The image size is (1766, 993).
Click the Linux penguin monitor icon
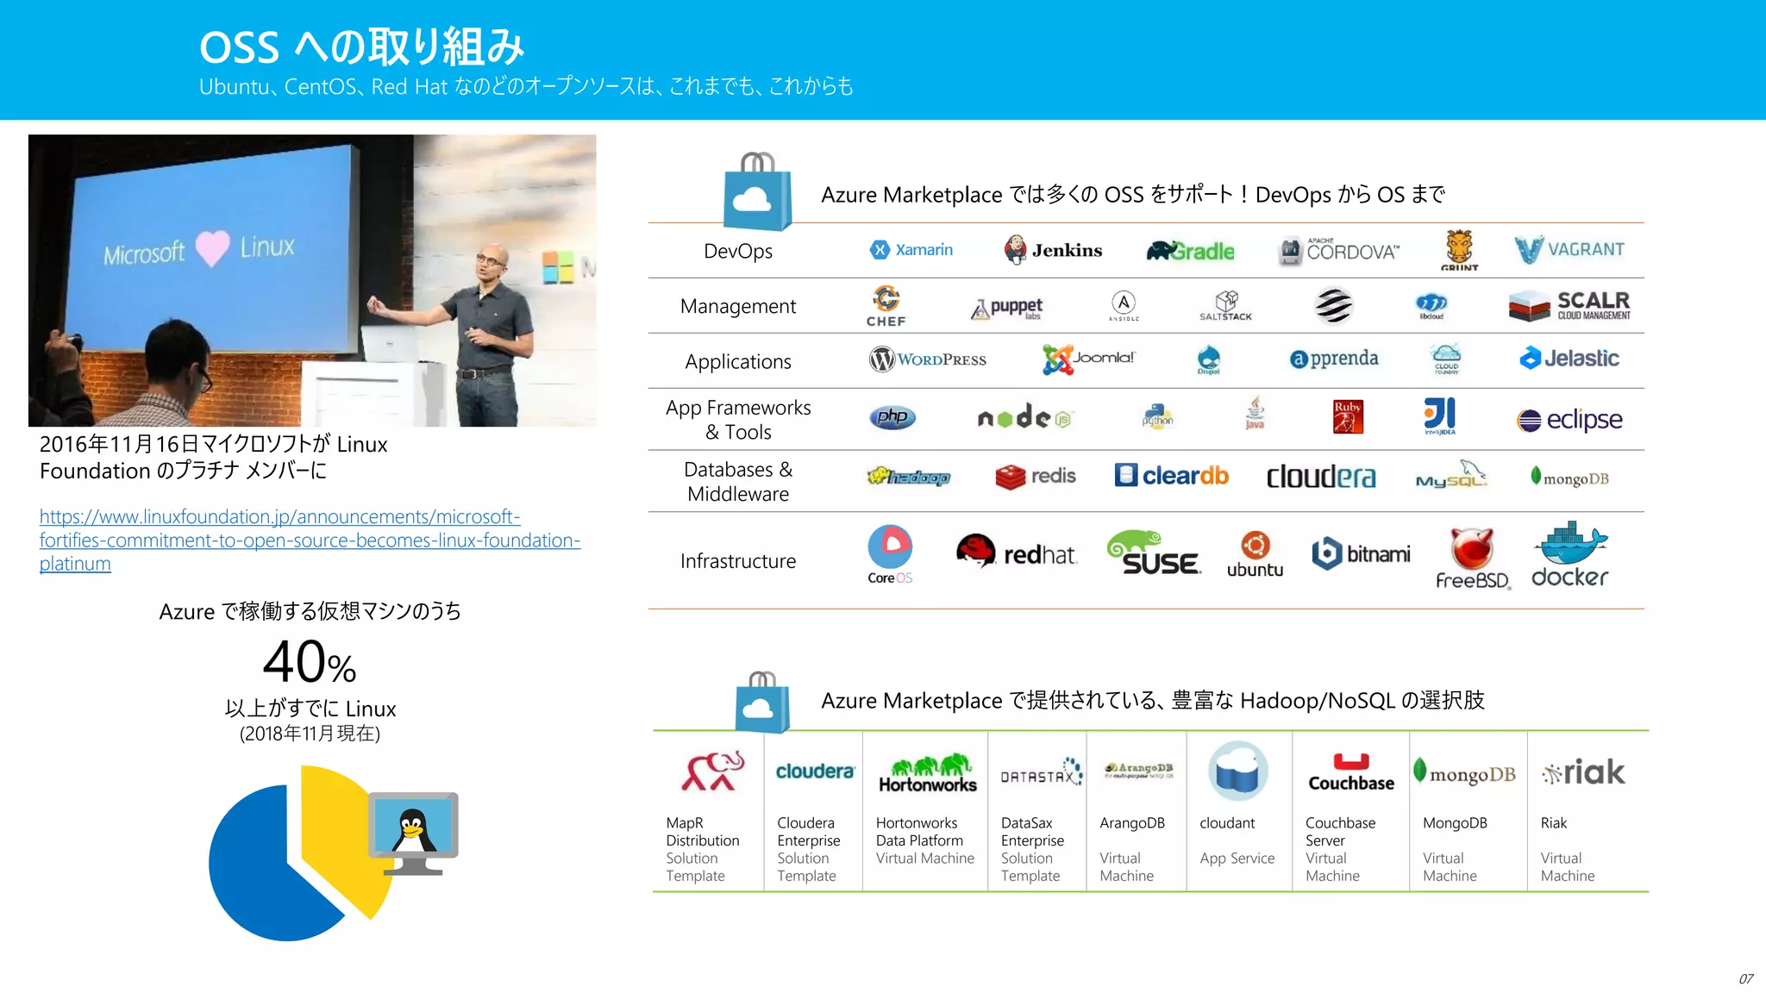click(x=413, y=834)
